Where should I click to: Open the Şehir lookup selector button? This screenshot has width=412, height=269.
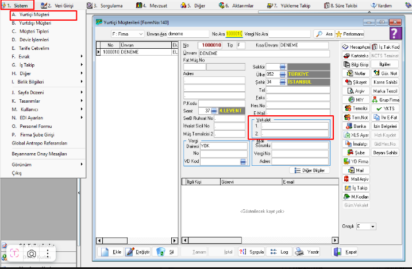coord(283,82)
